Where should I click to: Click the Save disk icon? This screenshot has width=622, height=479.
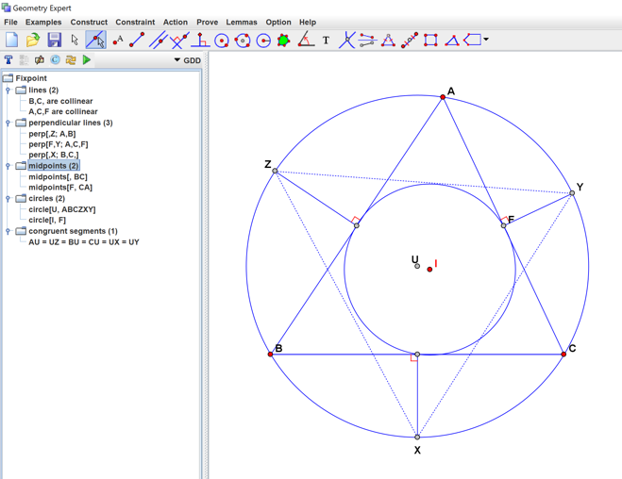tap(54, 40)
